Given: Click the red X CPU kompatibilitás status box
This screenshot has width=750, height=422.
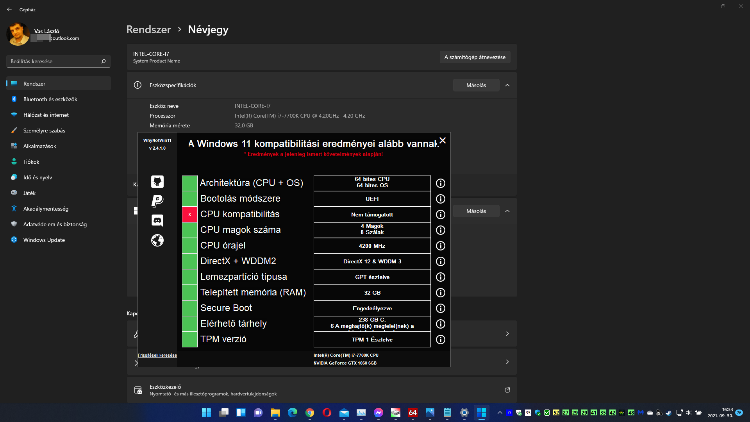Looking at the screenshot, I should [x=190, y=215].
